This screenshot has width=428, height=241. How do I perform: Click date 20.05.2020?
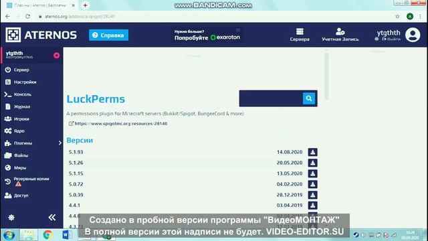(290, 163)
